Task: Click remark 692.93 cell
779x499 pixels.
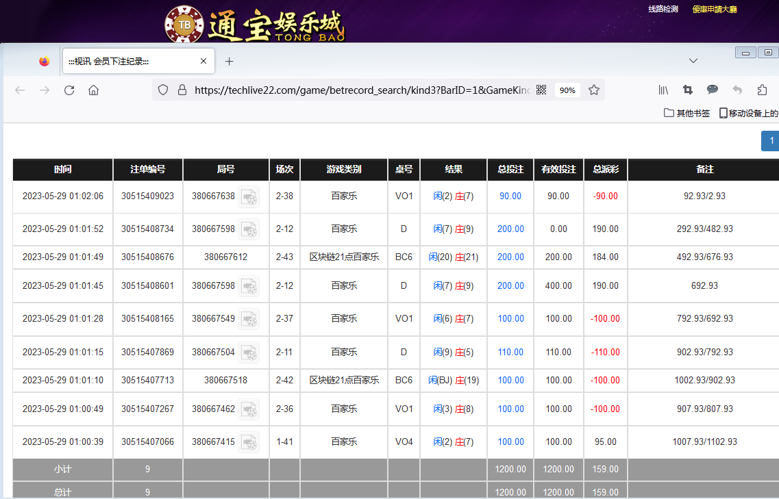Action: 704,285
